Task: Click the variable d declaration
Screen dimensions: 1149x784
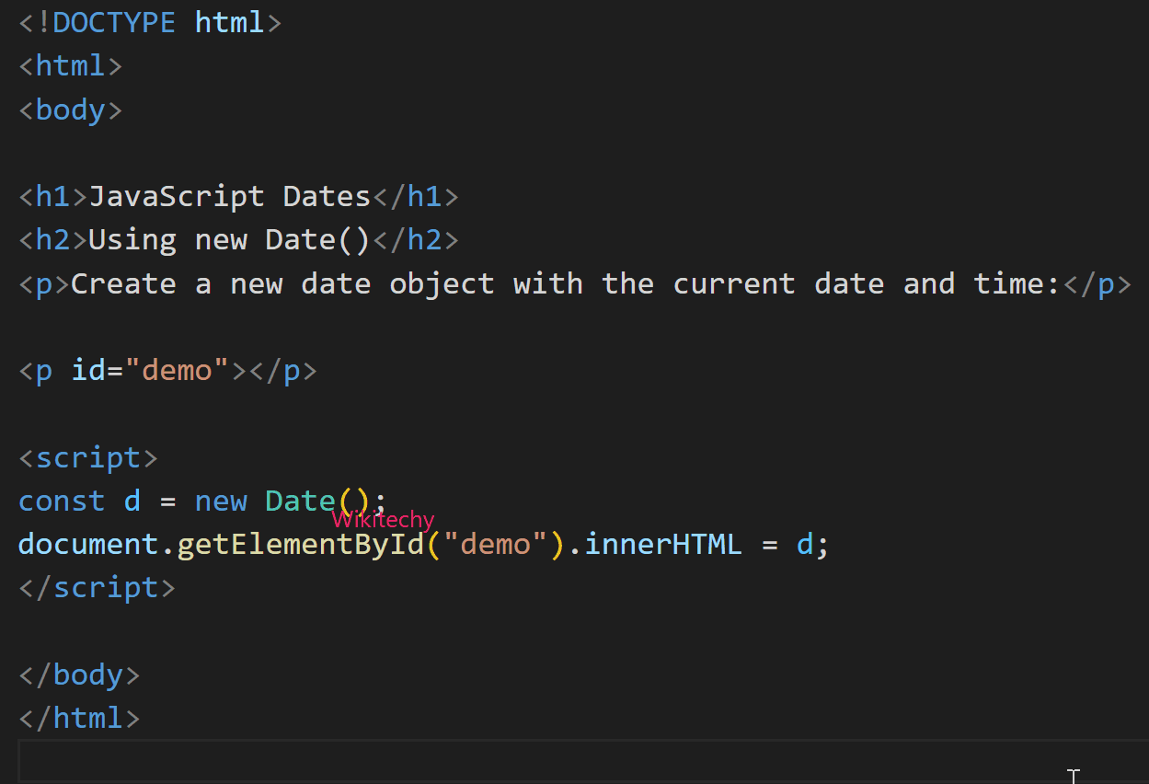Action: [131, 501]
